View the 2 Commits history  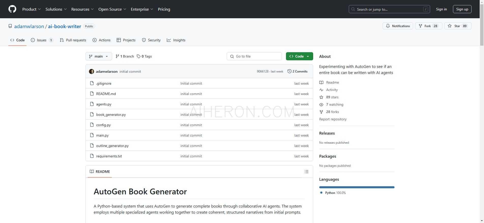(x=297, y=71)
